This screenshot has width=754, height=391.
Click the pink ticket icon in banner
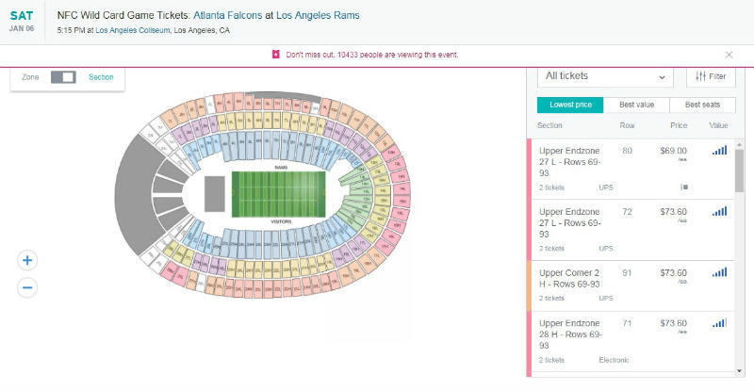pos(275,55)
